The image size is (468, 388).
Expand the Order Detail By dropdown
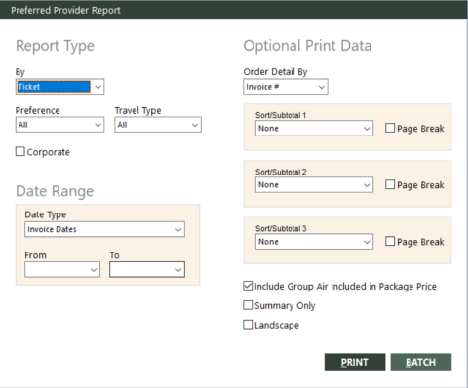pyautogui.click(x=286, y=87)
